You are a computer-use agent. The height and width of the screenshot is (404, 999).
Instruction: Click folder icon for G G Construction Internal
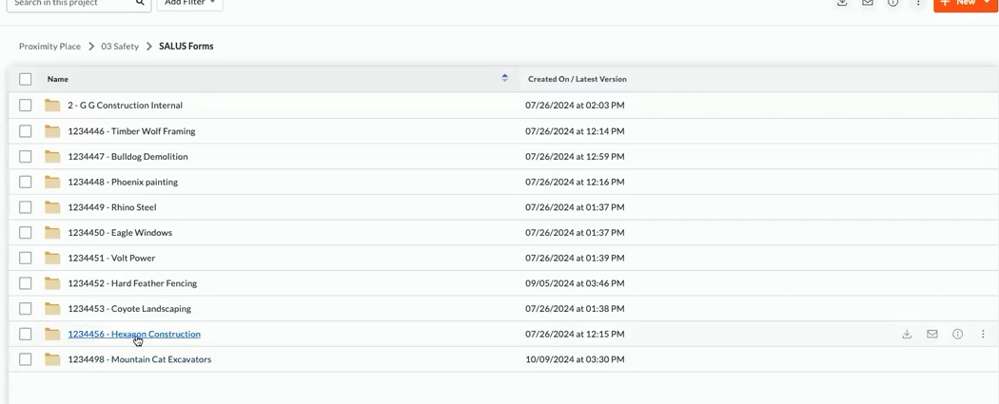[52, 105]
